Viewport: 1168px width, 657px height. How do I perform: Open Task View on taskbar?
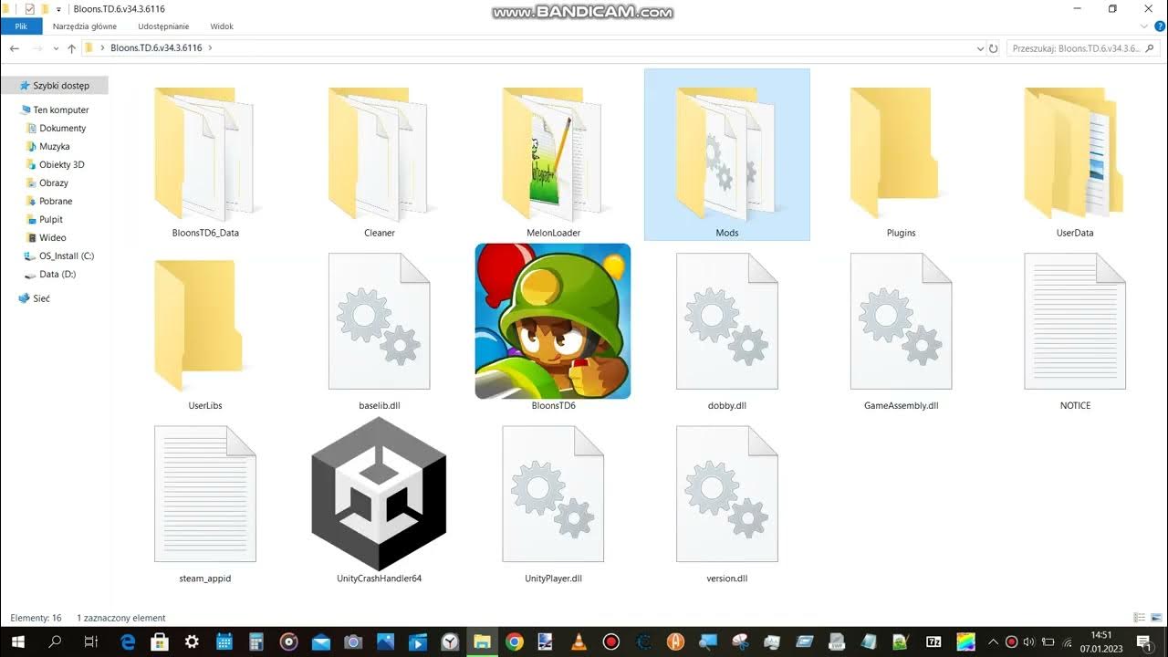point(90,641)
